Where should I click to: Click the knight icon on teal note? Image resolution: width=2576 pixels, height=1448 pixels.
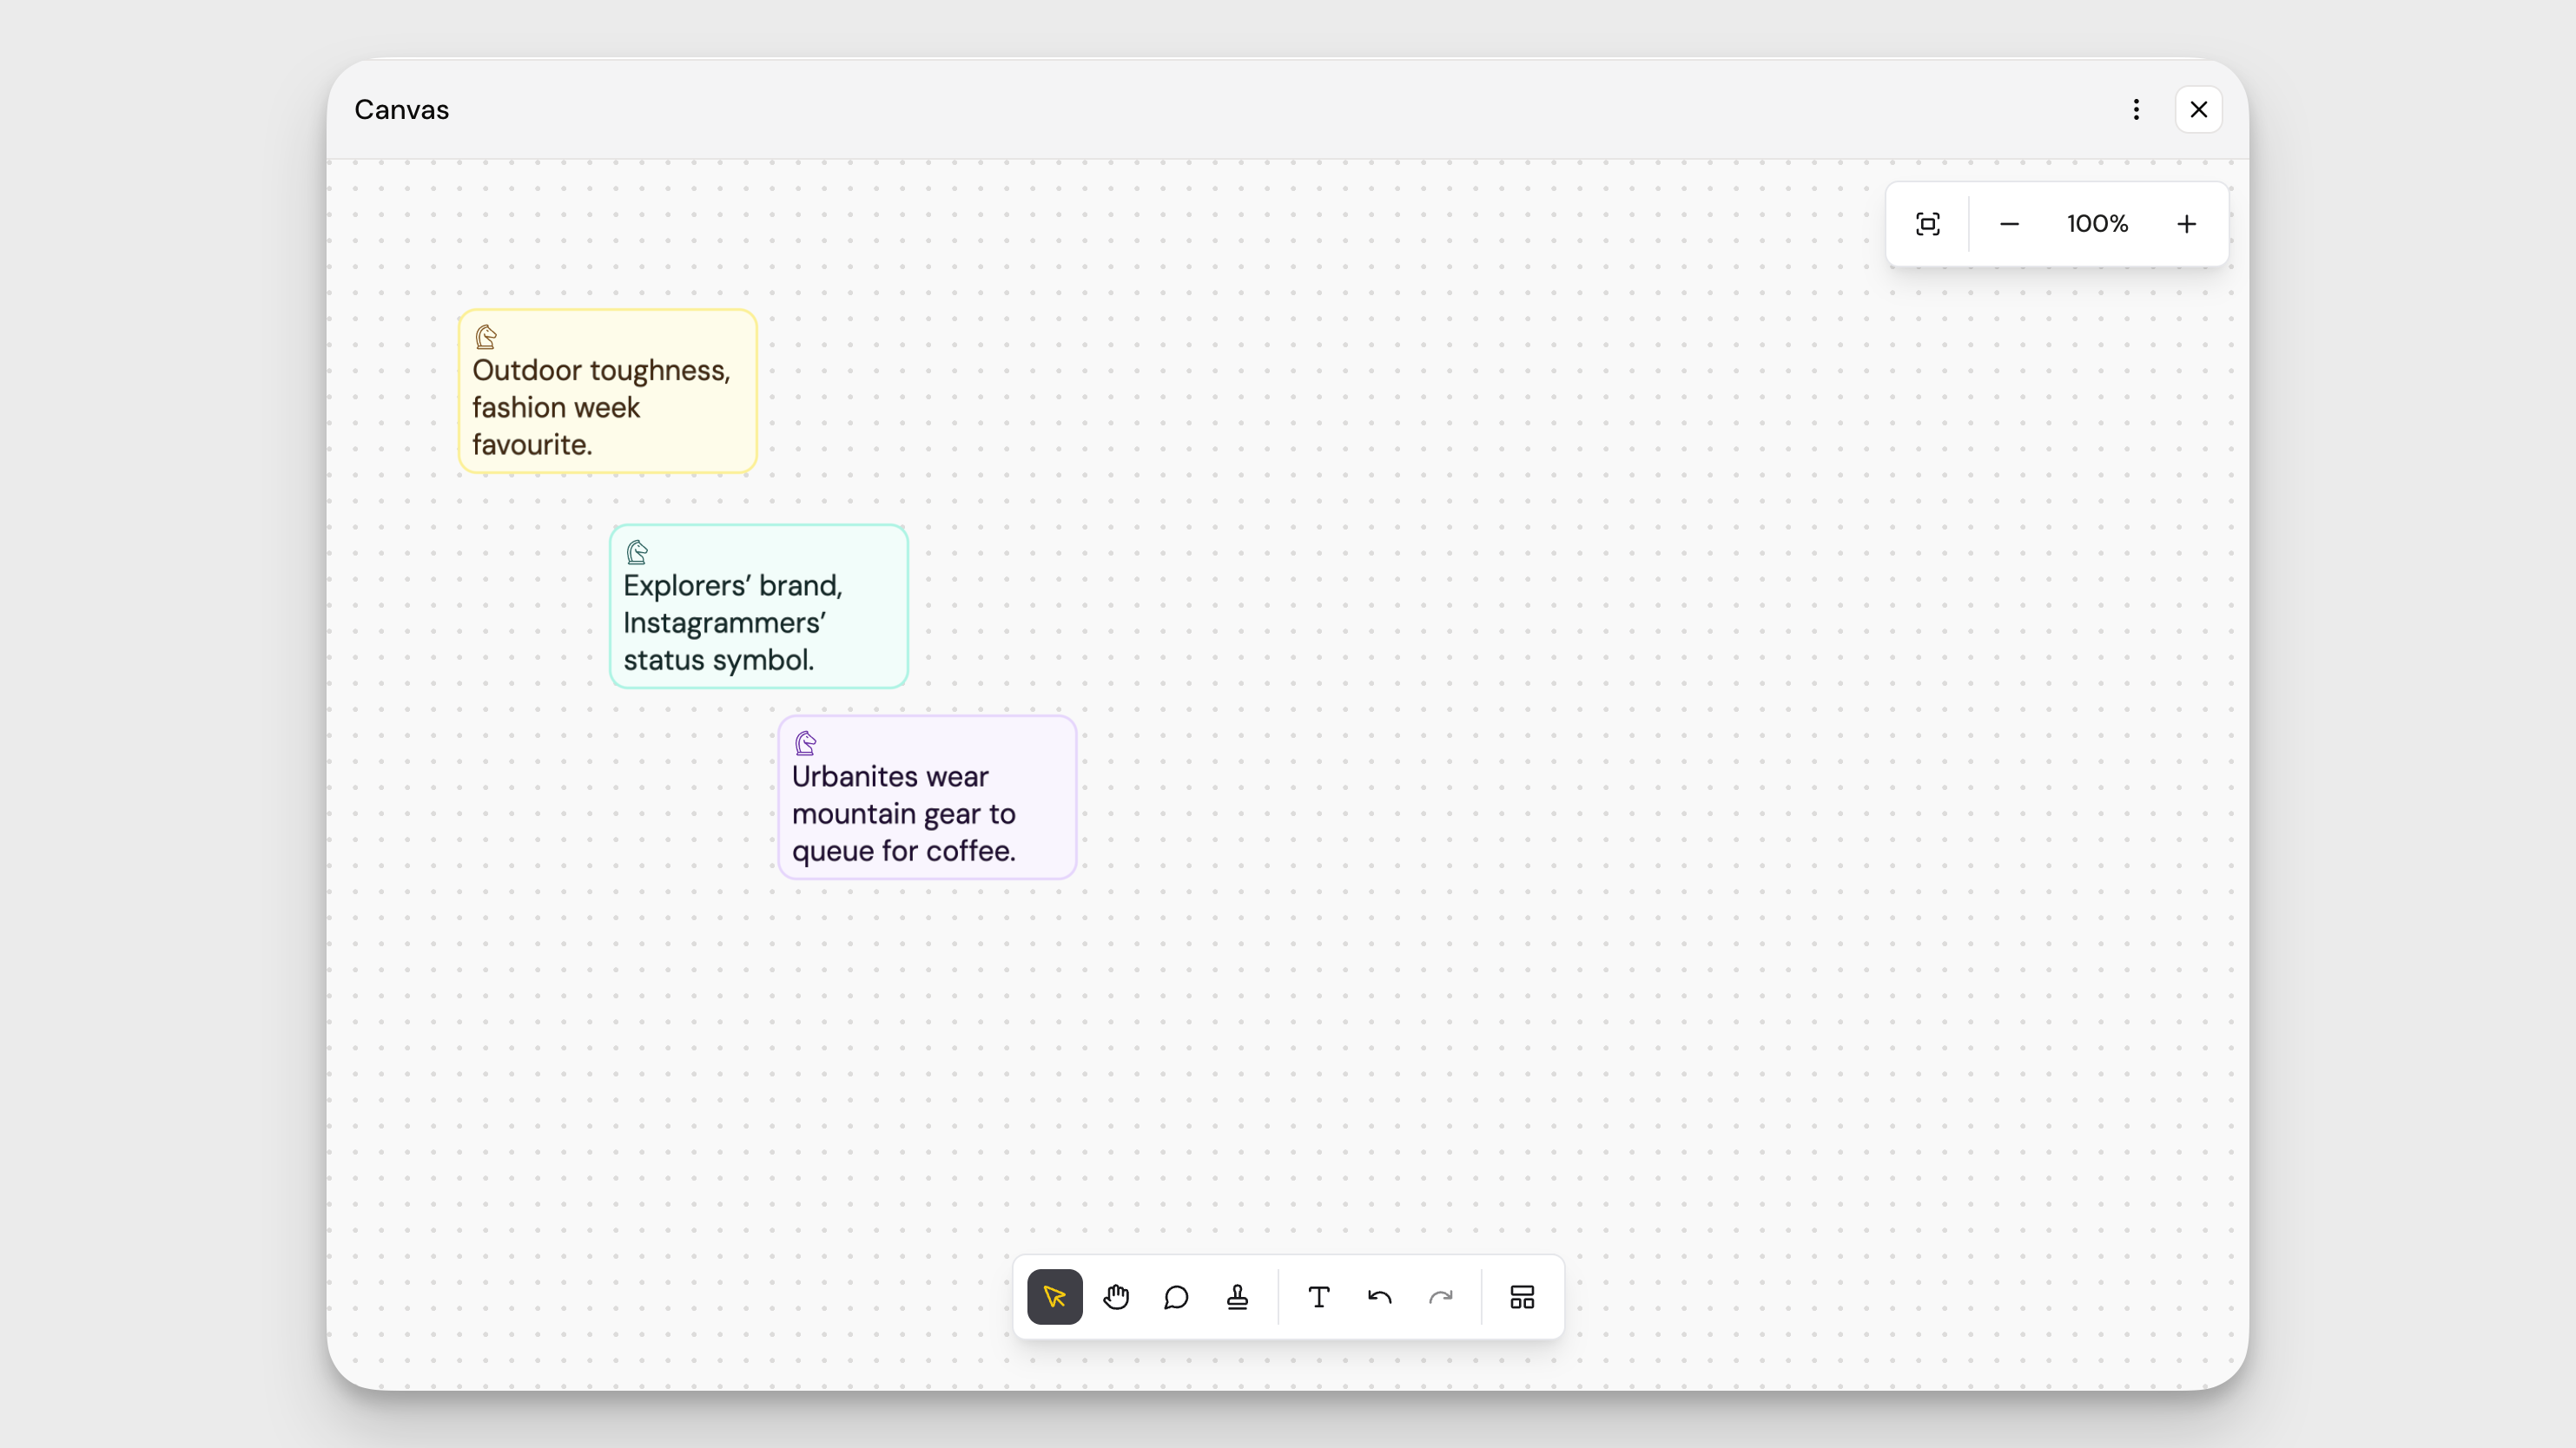637,551
